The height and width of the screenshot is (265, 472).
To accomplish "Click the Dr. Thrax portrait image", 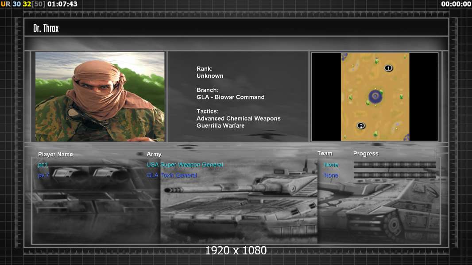I will pyautogui.click(x=100, y=97).
